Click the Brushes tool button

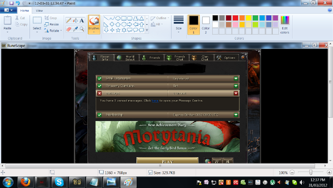click(94, 25)
